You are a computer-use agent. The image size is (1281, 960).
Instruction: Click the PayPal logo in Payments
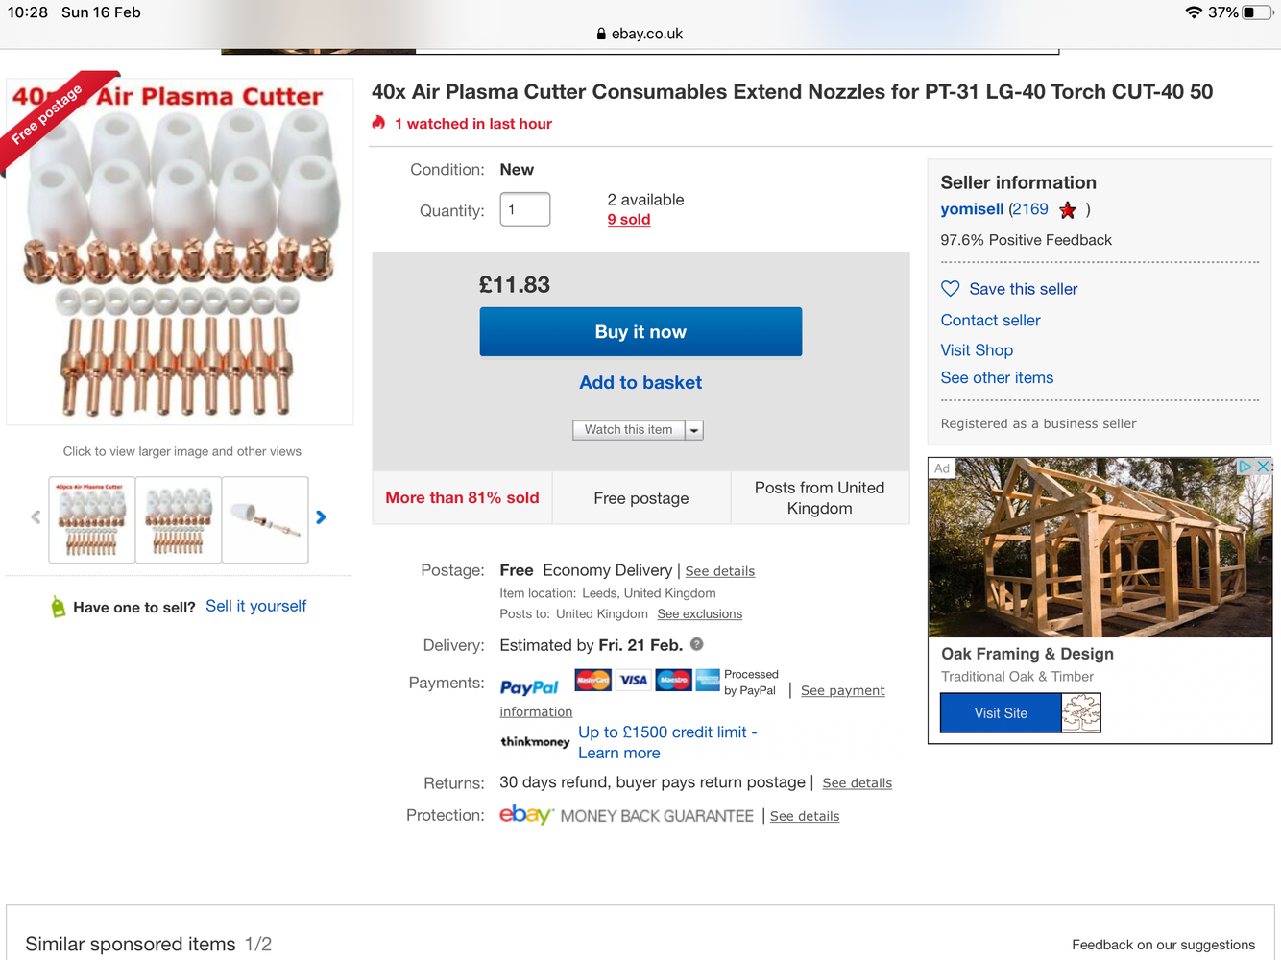click(x=529, y=687)
